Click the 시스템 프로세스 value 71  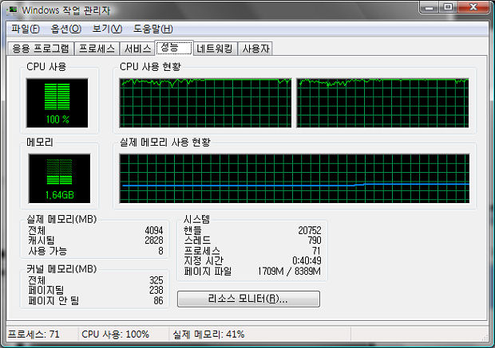pos(317,251)
